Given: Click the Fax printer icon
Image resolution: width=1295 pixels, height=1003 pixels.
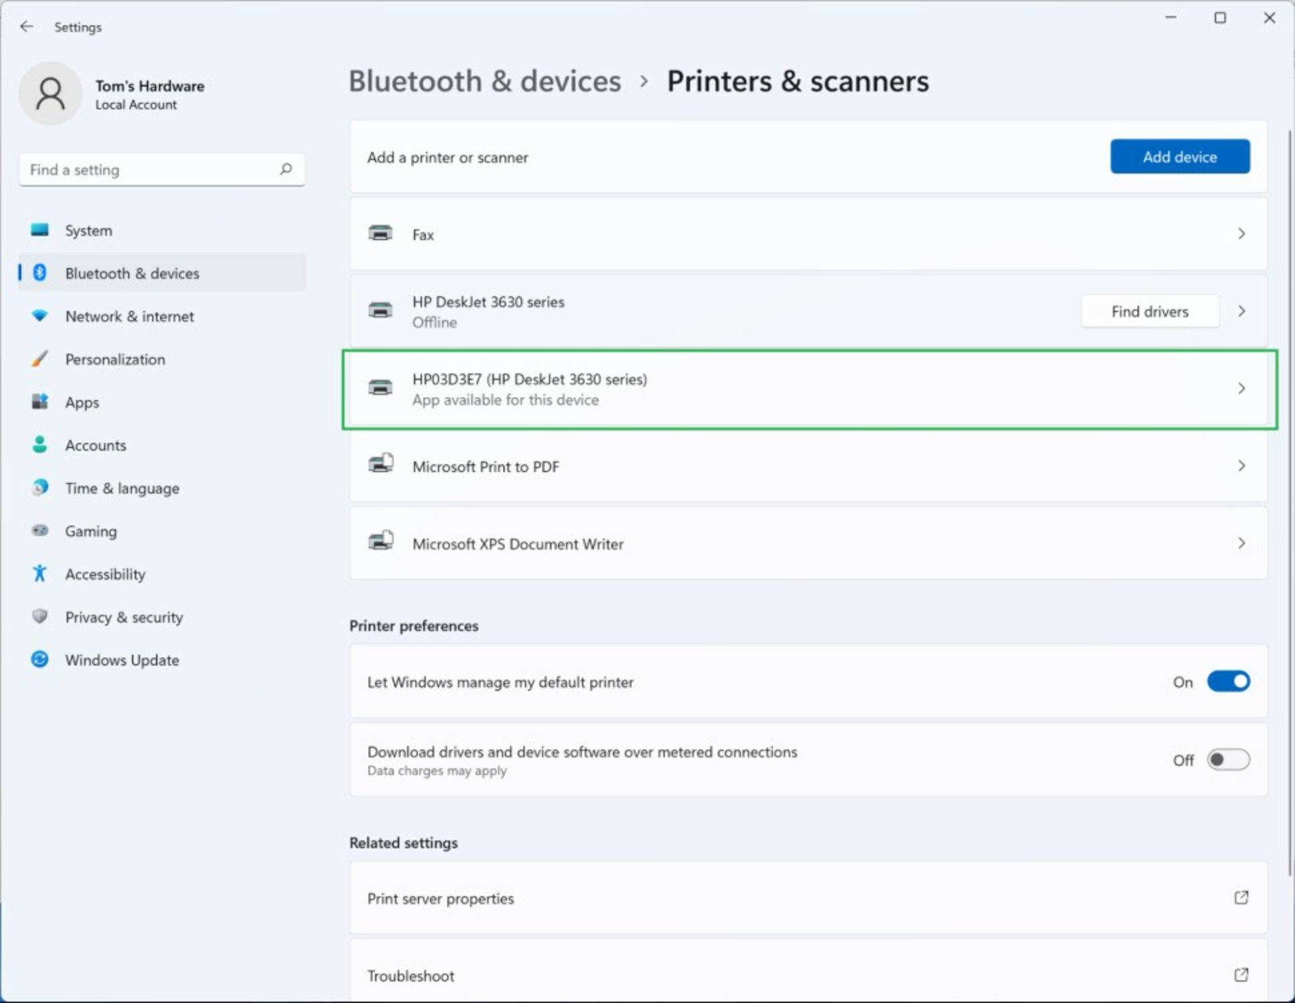Looking at the screenshot, I should (x=380, y=234).
